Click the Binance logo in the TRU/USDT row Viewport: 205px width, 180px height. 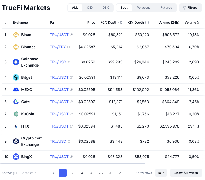pyautogui.click(x=16, y=35)
